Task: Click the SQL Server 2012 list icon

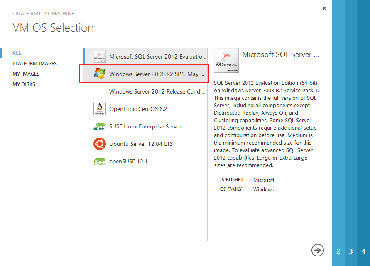Action: (x=100, y=57)
